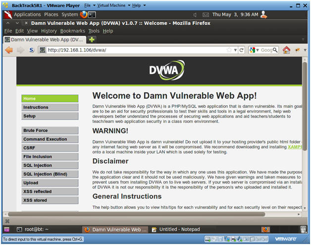Click the user session icon

tap(264, 14)
